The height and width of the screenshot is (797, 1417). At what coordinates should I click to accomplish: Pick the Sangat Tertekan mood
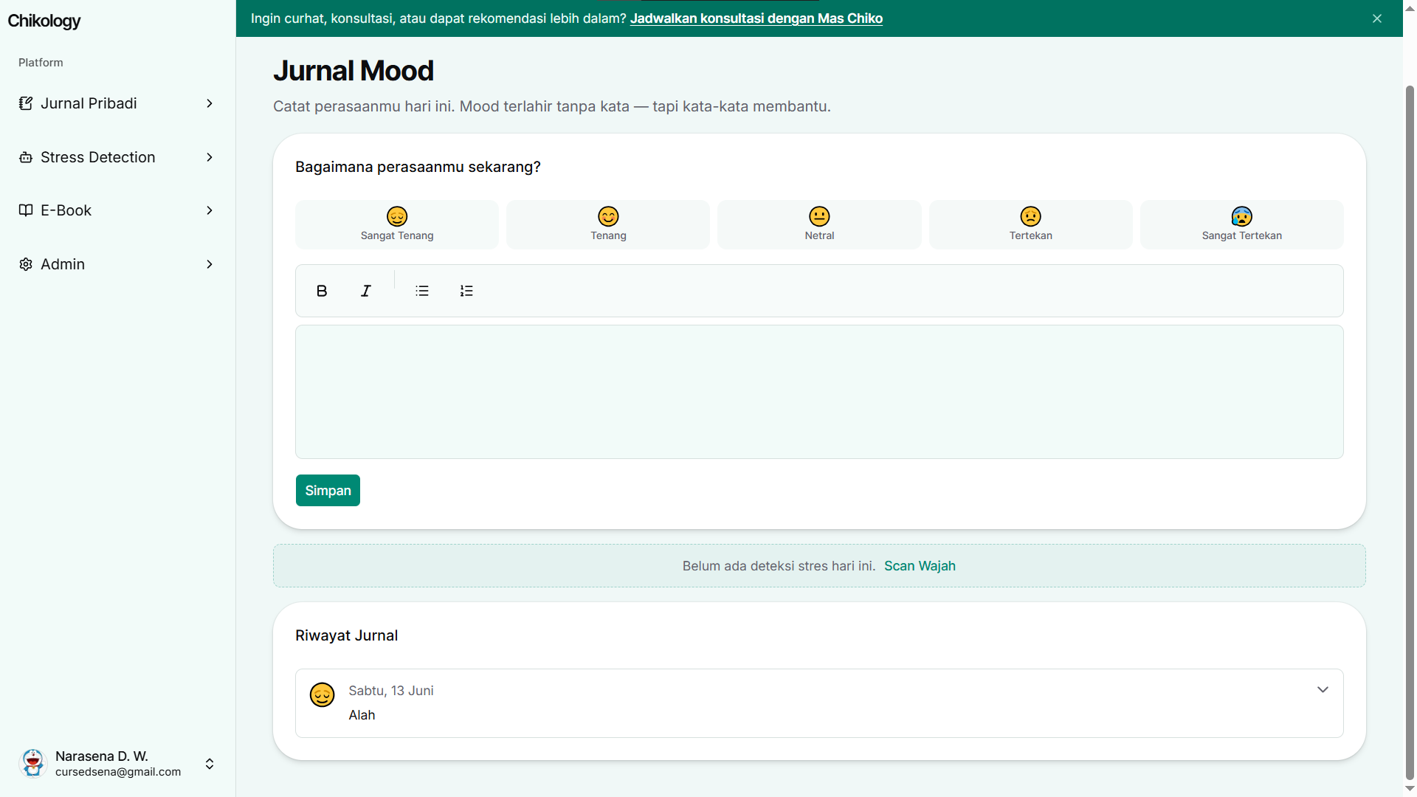[1242, 224]
